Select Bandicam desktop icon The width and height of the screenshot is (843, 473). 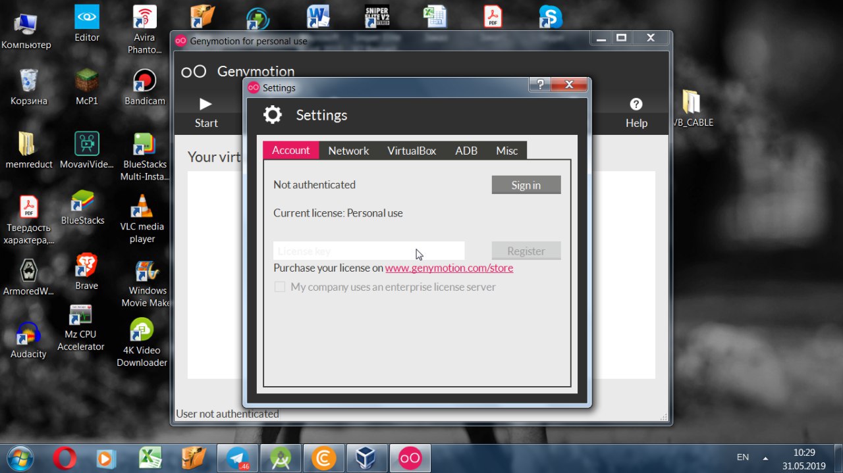pyautogui.click(x=144, y=87)
